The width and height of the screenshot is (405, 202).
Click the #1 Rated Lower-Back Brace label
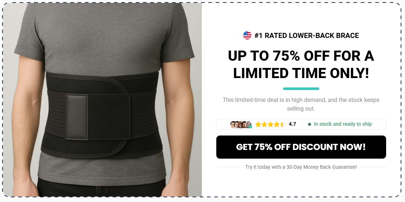point(307,35)
